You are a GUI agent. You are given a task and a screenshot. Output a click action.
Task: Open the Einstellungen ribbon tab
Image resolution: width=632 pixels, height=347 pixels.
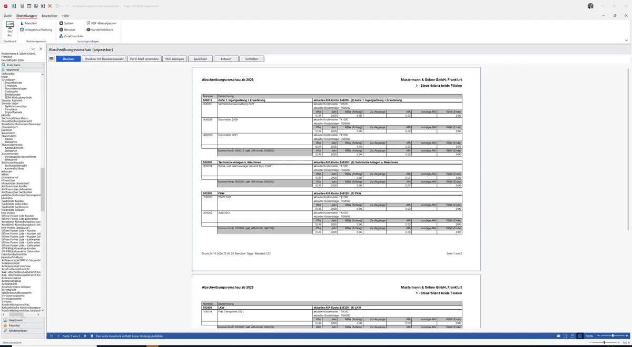pos(26,16)
